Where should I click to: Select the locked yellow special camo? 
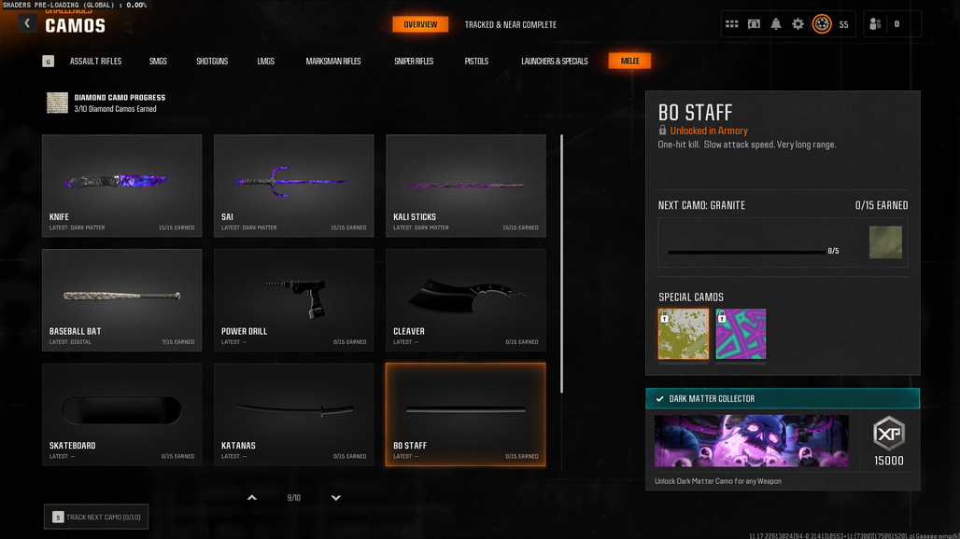684,334
